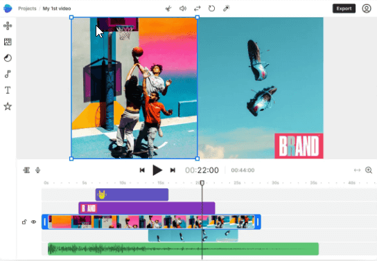377x261 pixels.
Task: Click the zoom in magnifier on timeline
Action: 369,170
